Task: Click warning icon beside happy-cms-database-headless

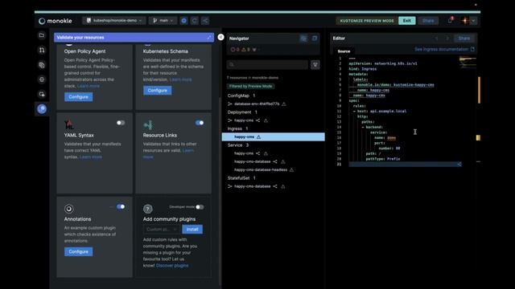Action: [291, 169]
